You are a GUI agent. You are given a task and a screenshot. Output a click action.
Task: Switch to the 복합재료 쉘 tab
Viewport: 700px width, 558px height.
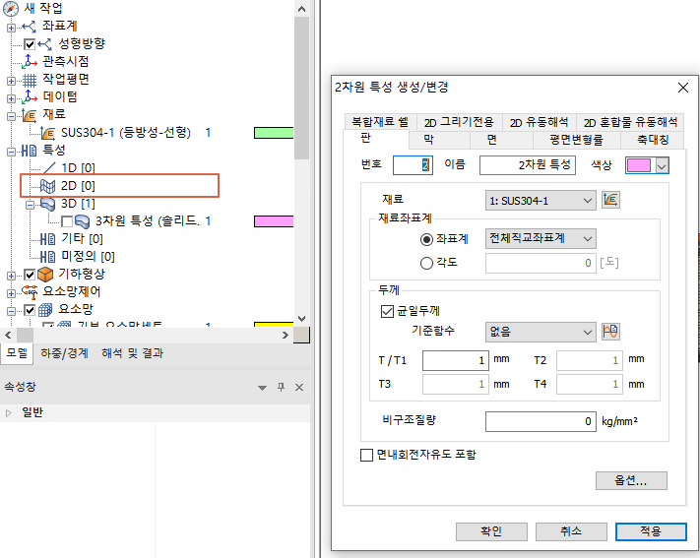click(x=380, y=122)
